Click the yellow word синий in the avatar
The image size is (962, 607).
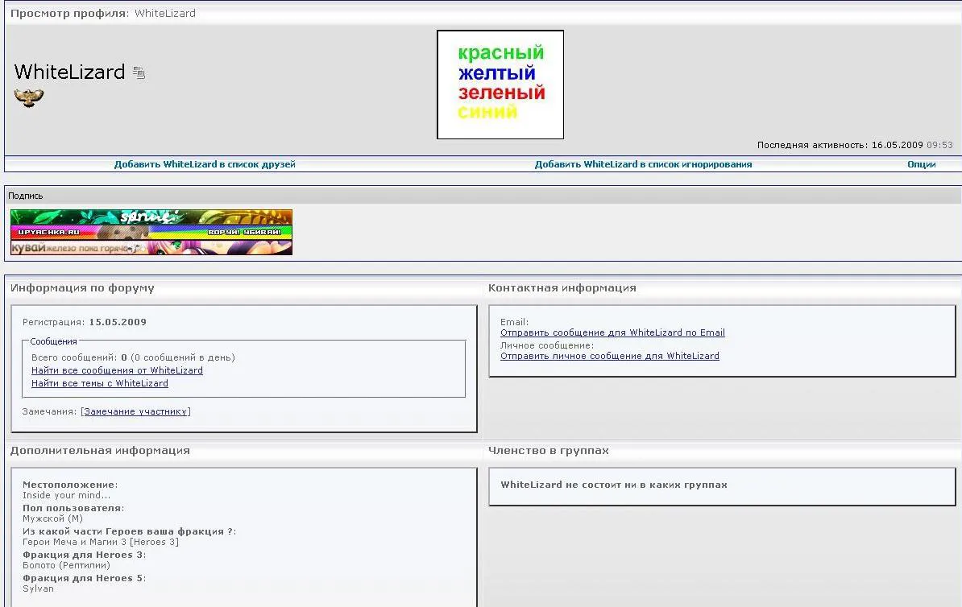pos(487,112)
